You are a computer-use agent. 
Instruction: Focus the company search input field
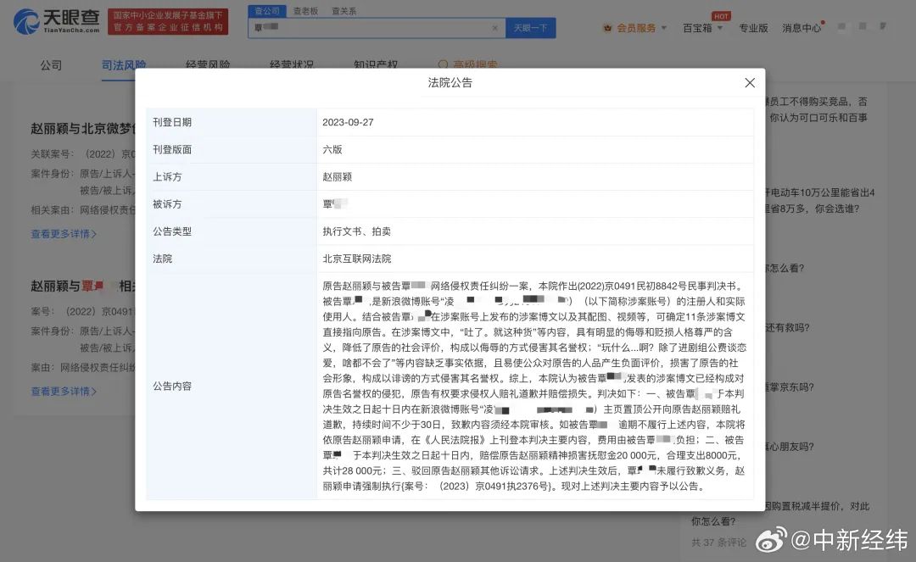point(371,27)
